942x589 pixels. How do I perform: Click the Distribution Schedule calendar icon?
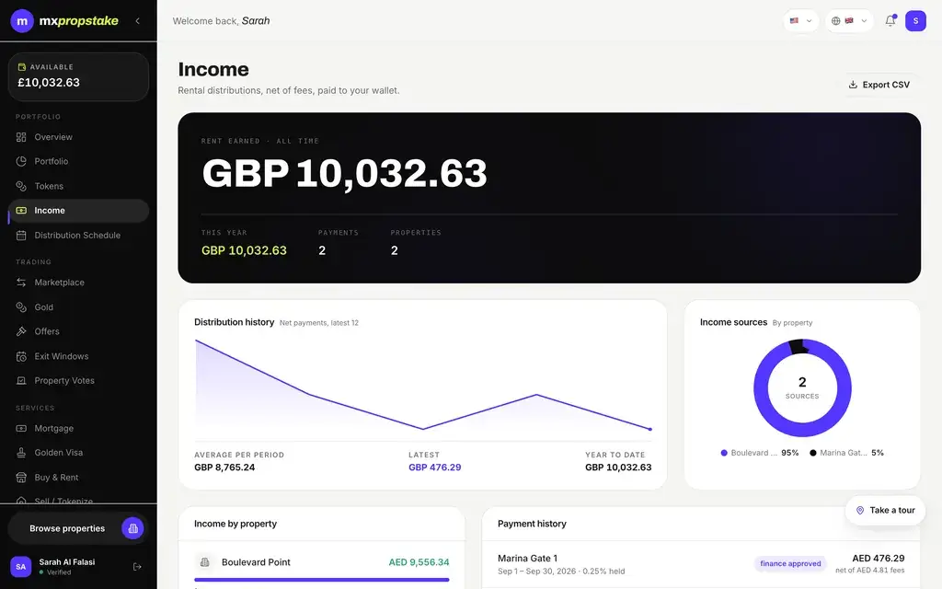(x=21, y=235)
